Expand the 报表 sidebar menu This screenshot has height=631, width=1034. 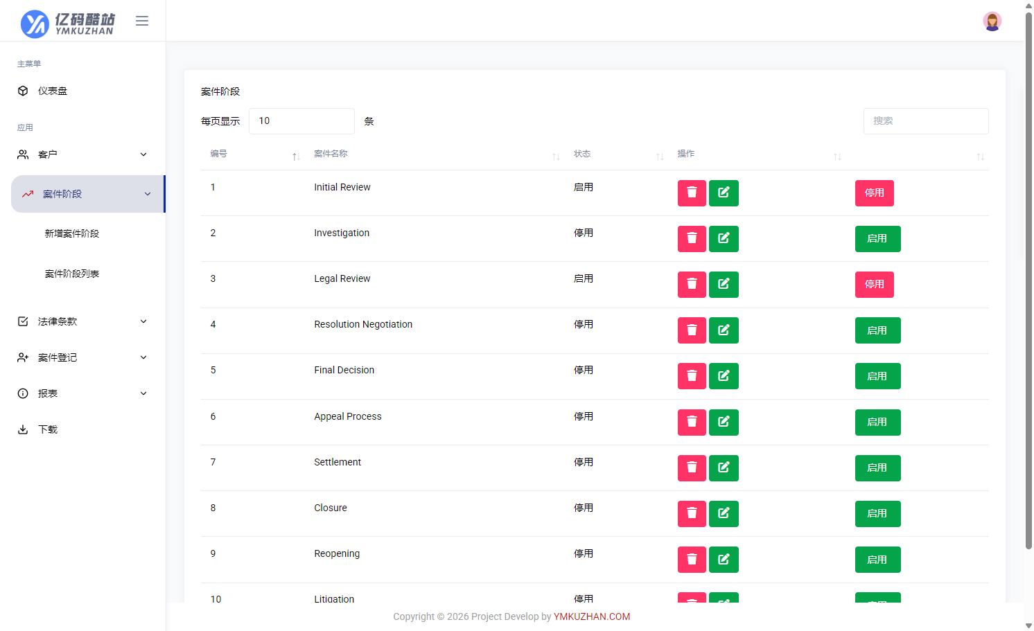[x=83, y=393]
